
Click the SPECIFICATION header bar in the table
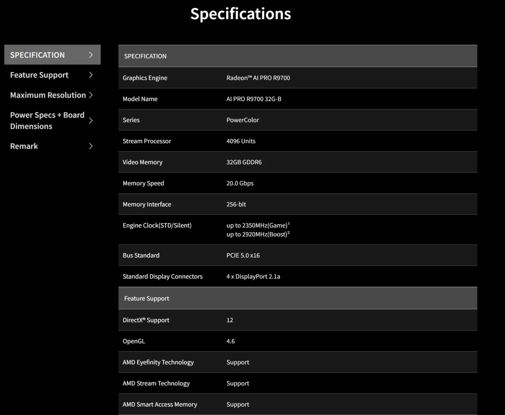click(297, 56)
